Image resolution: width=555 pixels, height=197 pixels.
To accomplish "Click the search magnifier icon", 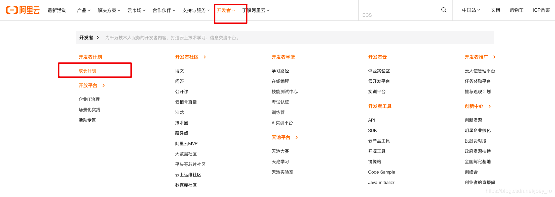I will [444, 10].
